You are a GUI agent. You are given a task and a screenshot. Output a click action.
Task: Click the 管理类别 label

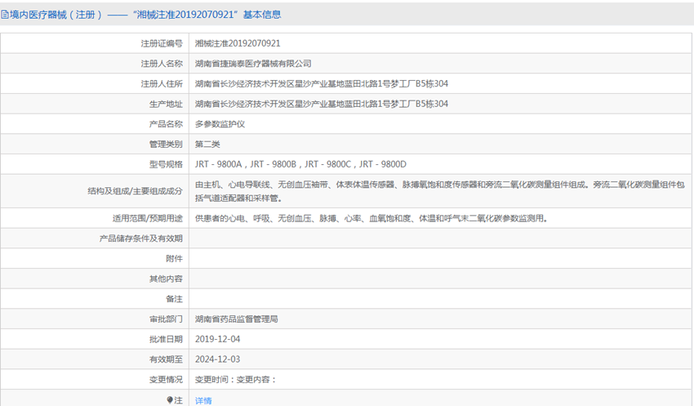[166, 145]
